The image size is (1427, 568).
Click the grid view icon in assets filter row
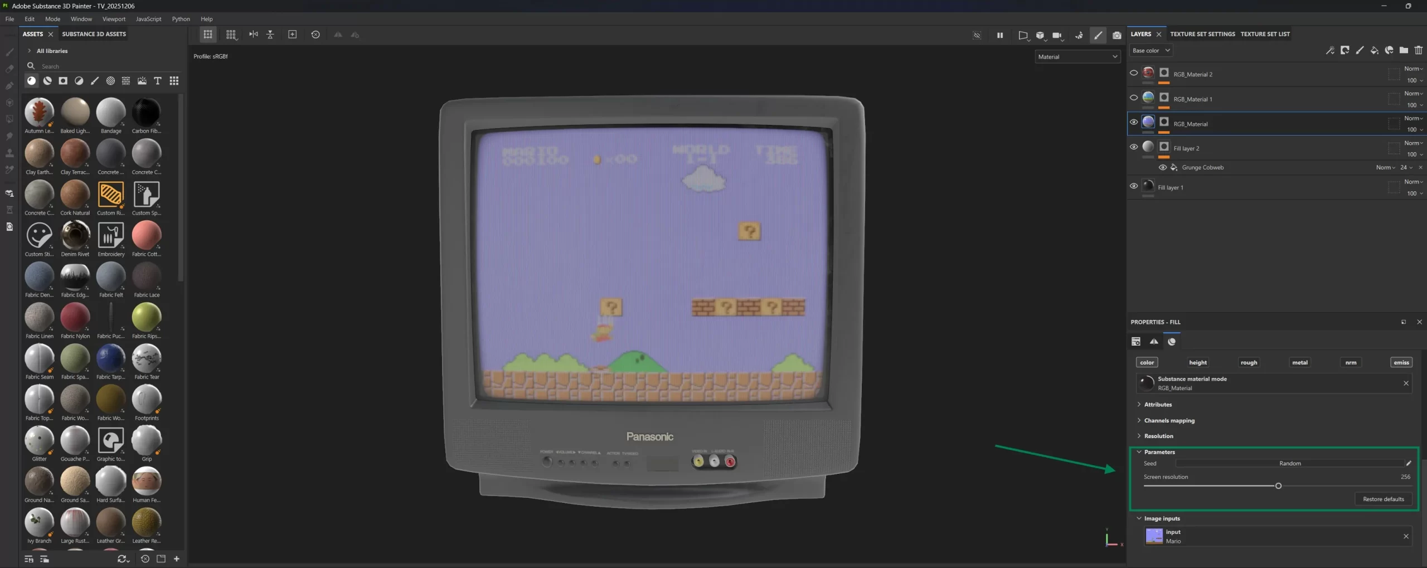[x=174, y=81]
